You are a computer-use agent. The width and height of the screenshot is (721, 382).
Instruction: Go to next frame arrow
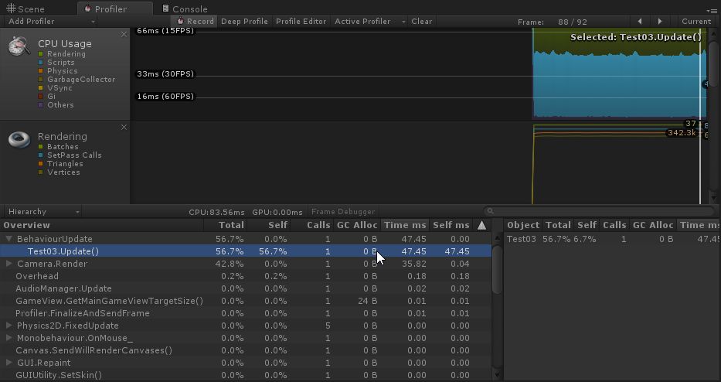click(x=660, y=21)
